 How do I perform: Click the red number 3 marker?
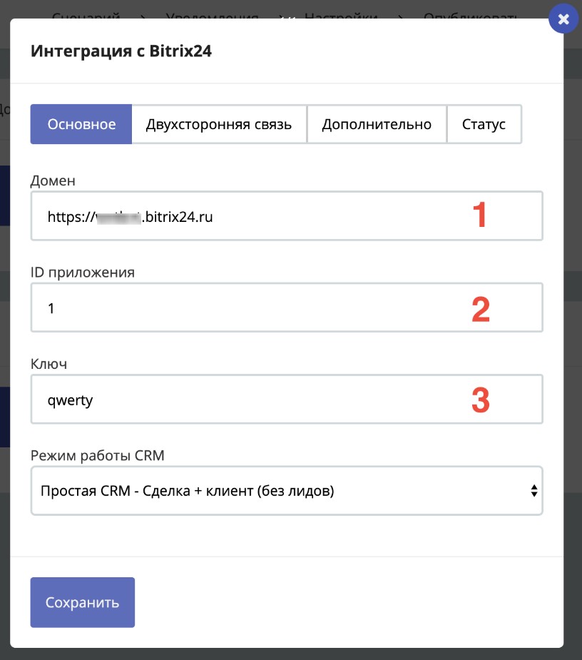(481, 400)
